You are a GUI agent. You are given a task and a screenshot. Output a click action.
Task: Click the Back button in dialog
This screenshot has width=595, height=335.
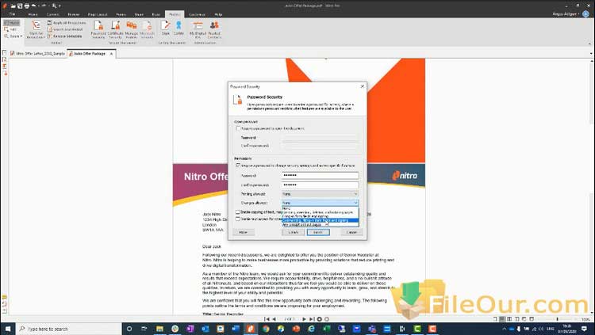[293, 232]
